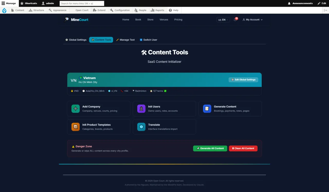The height and width of the screenshot is (192, 329).
Task: Go to the Home nav link
Action: 126,20
